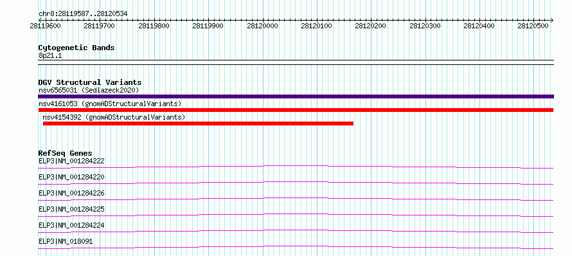This screenshot has width=572, height=256.
Task: Select the magenta NM_001284226 intron line
Action: pyautogui.click(x=296, y=199)
